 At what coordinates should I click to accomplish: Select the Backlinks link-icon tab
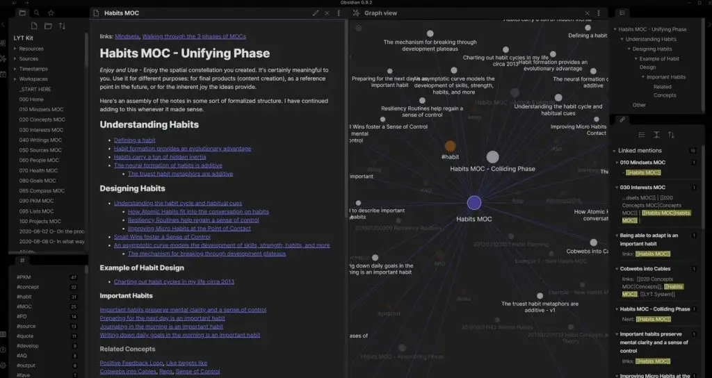click(622, 120)
